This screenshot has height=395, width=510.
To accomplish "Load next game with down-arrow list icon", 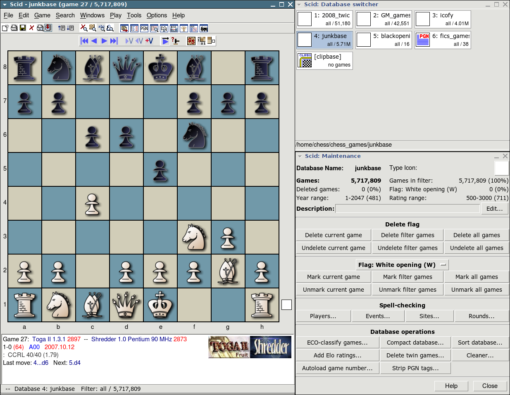I will pyautogui.click(x=70, y=28).
